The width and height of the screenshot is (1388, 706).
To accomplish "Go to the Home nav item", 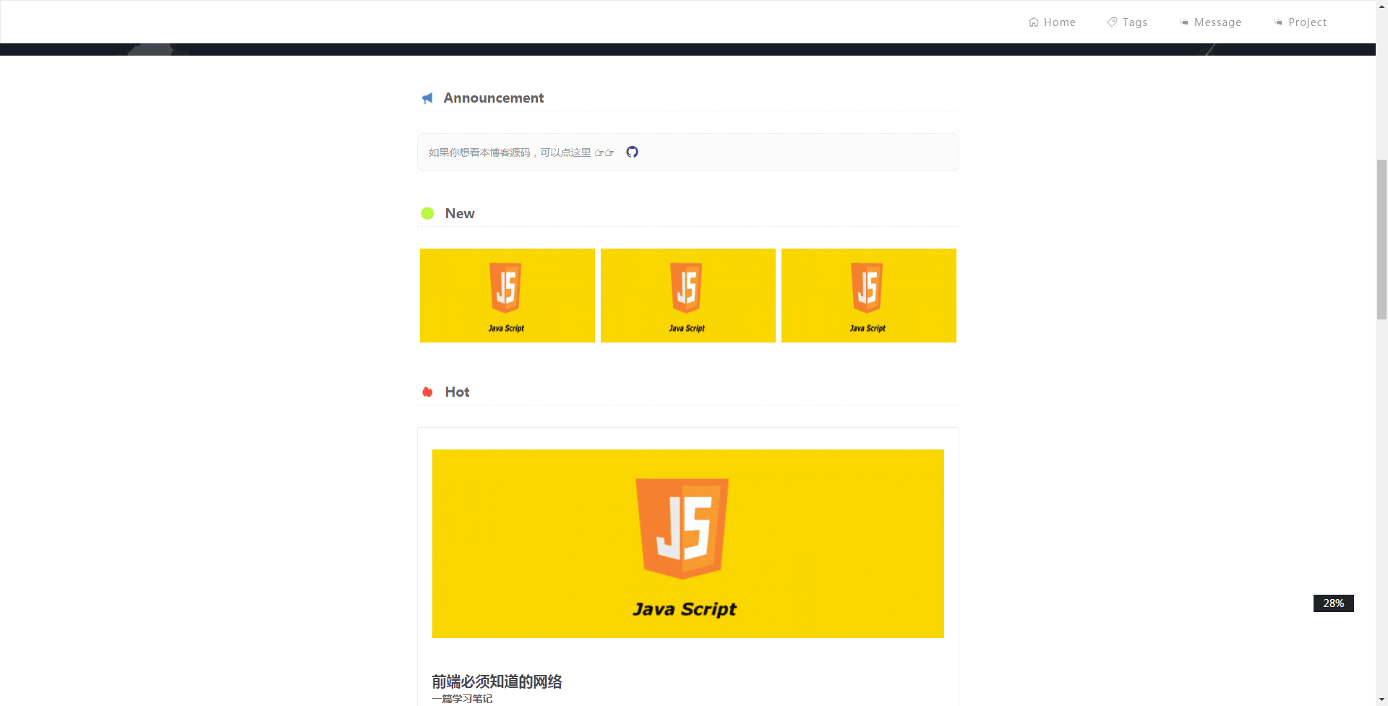I will [x=1052, y=22].
